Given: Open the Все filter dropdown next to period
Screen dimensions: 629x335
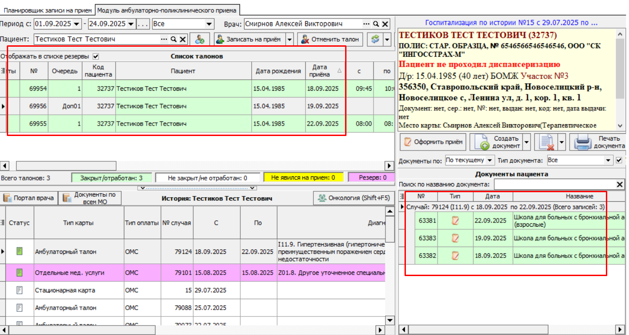Looking at the screenshot, I should click(x=209, y=24).
